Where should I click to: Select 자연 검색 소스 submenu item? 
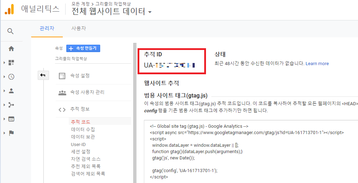coord(86,159)
